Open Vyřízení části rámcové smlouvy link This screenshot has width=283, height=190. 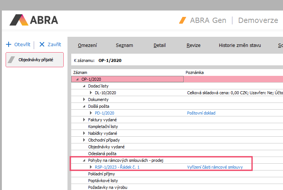coord(215,167)
